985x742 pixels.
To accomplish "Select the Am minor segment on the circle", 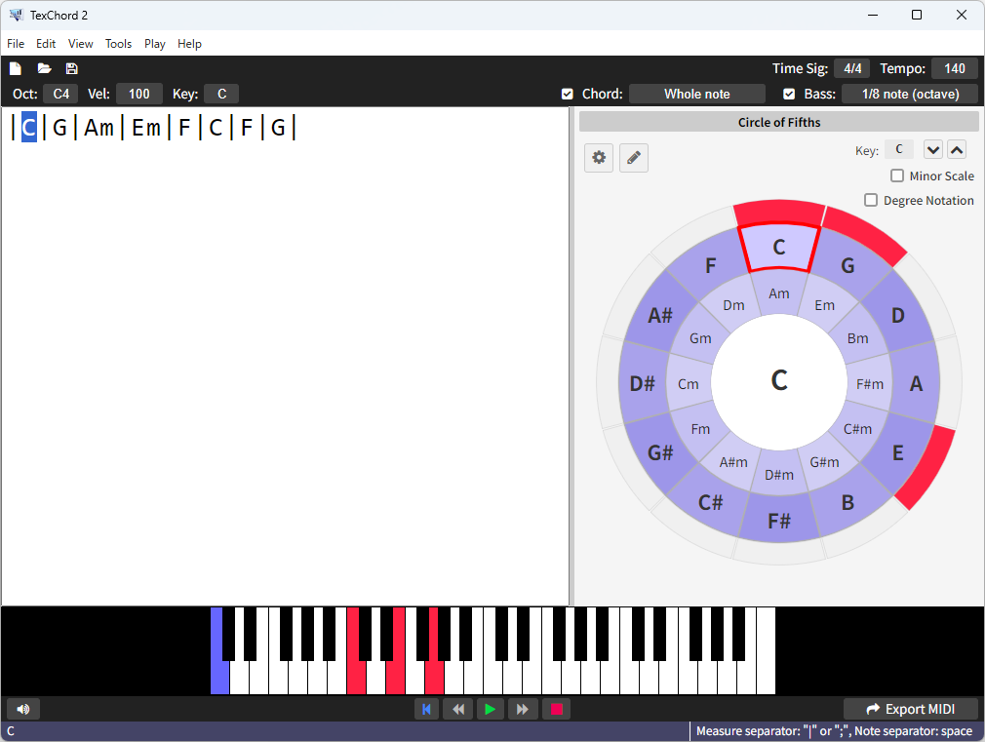I will pos(779,293).
